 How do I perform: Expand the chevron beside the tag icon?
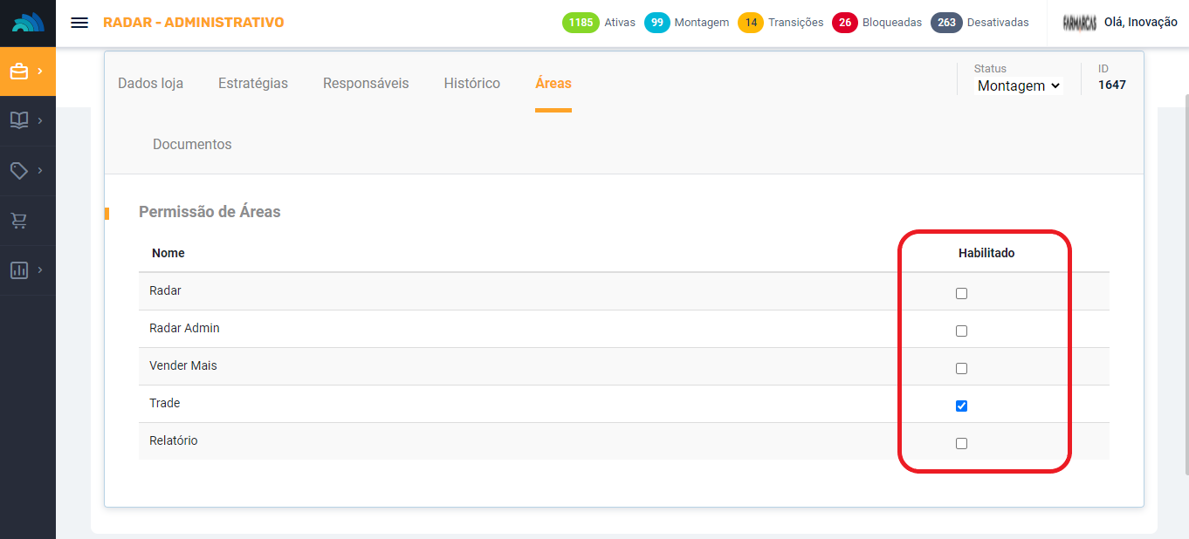coord(40,170)
